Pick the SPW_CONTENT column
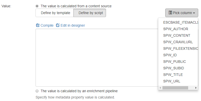 (177, 35)
